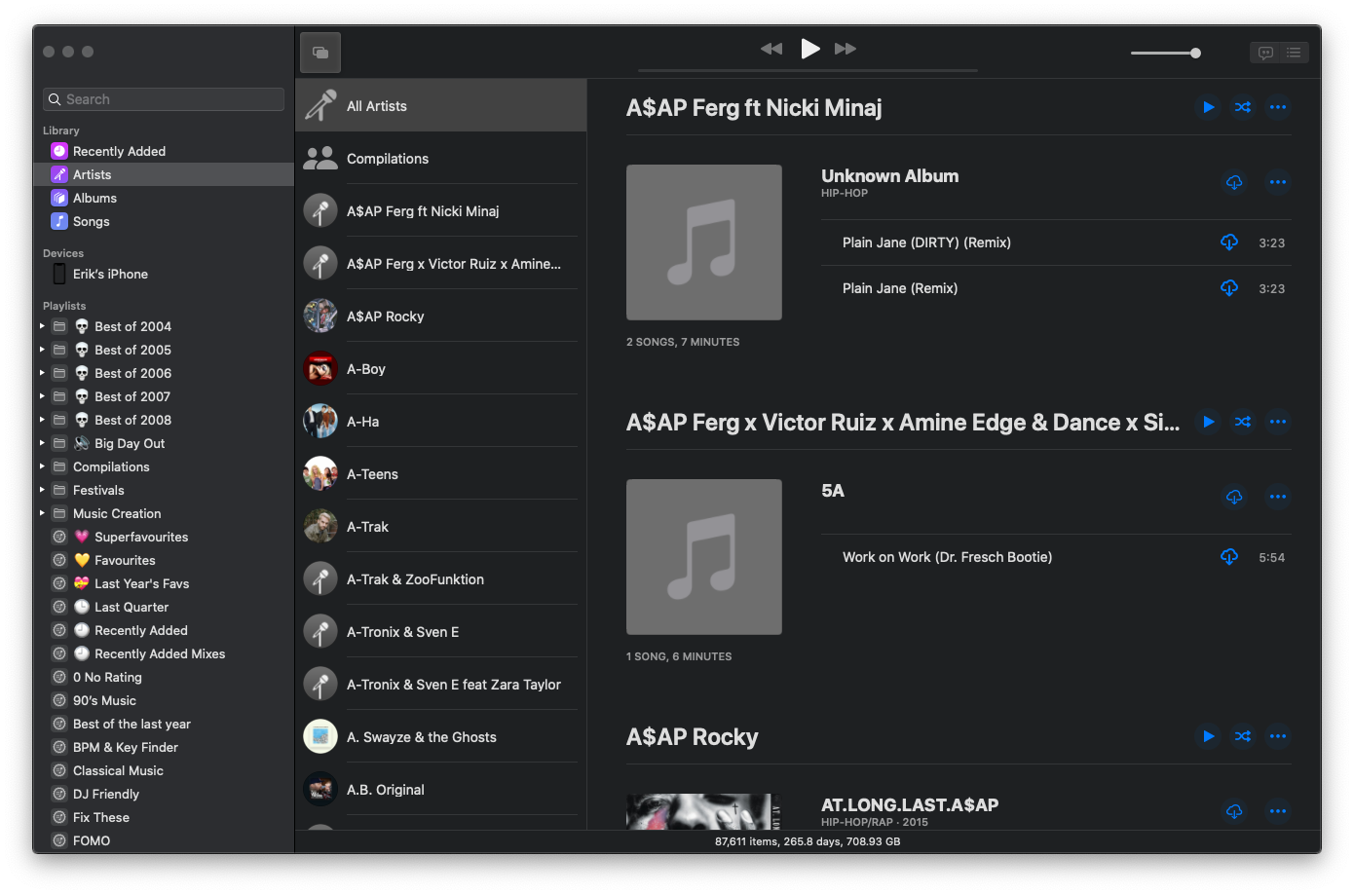Expand the Music Creation playlist folder
Viewport: 1354px width, 894px height.
[x=42, y=513]
